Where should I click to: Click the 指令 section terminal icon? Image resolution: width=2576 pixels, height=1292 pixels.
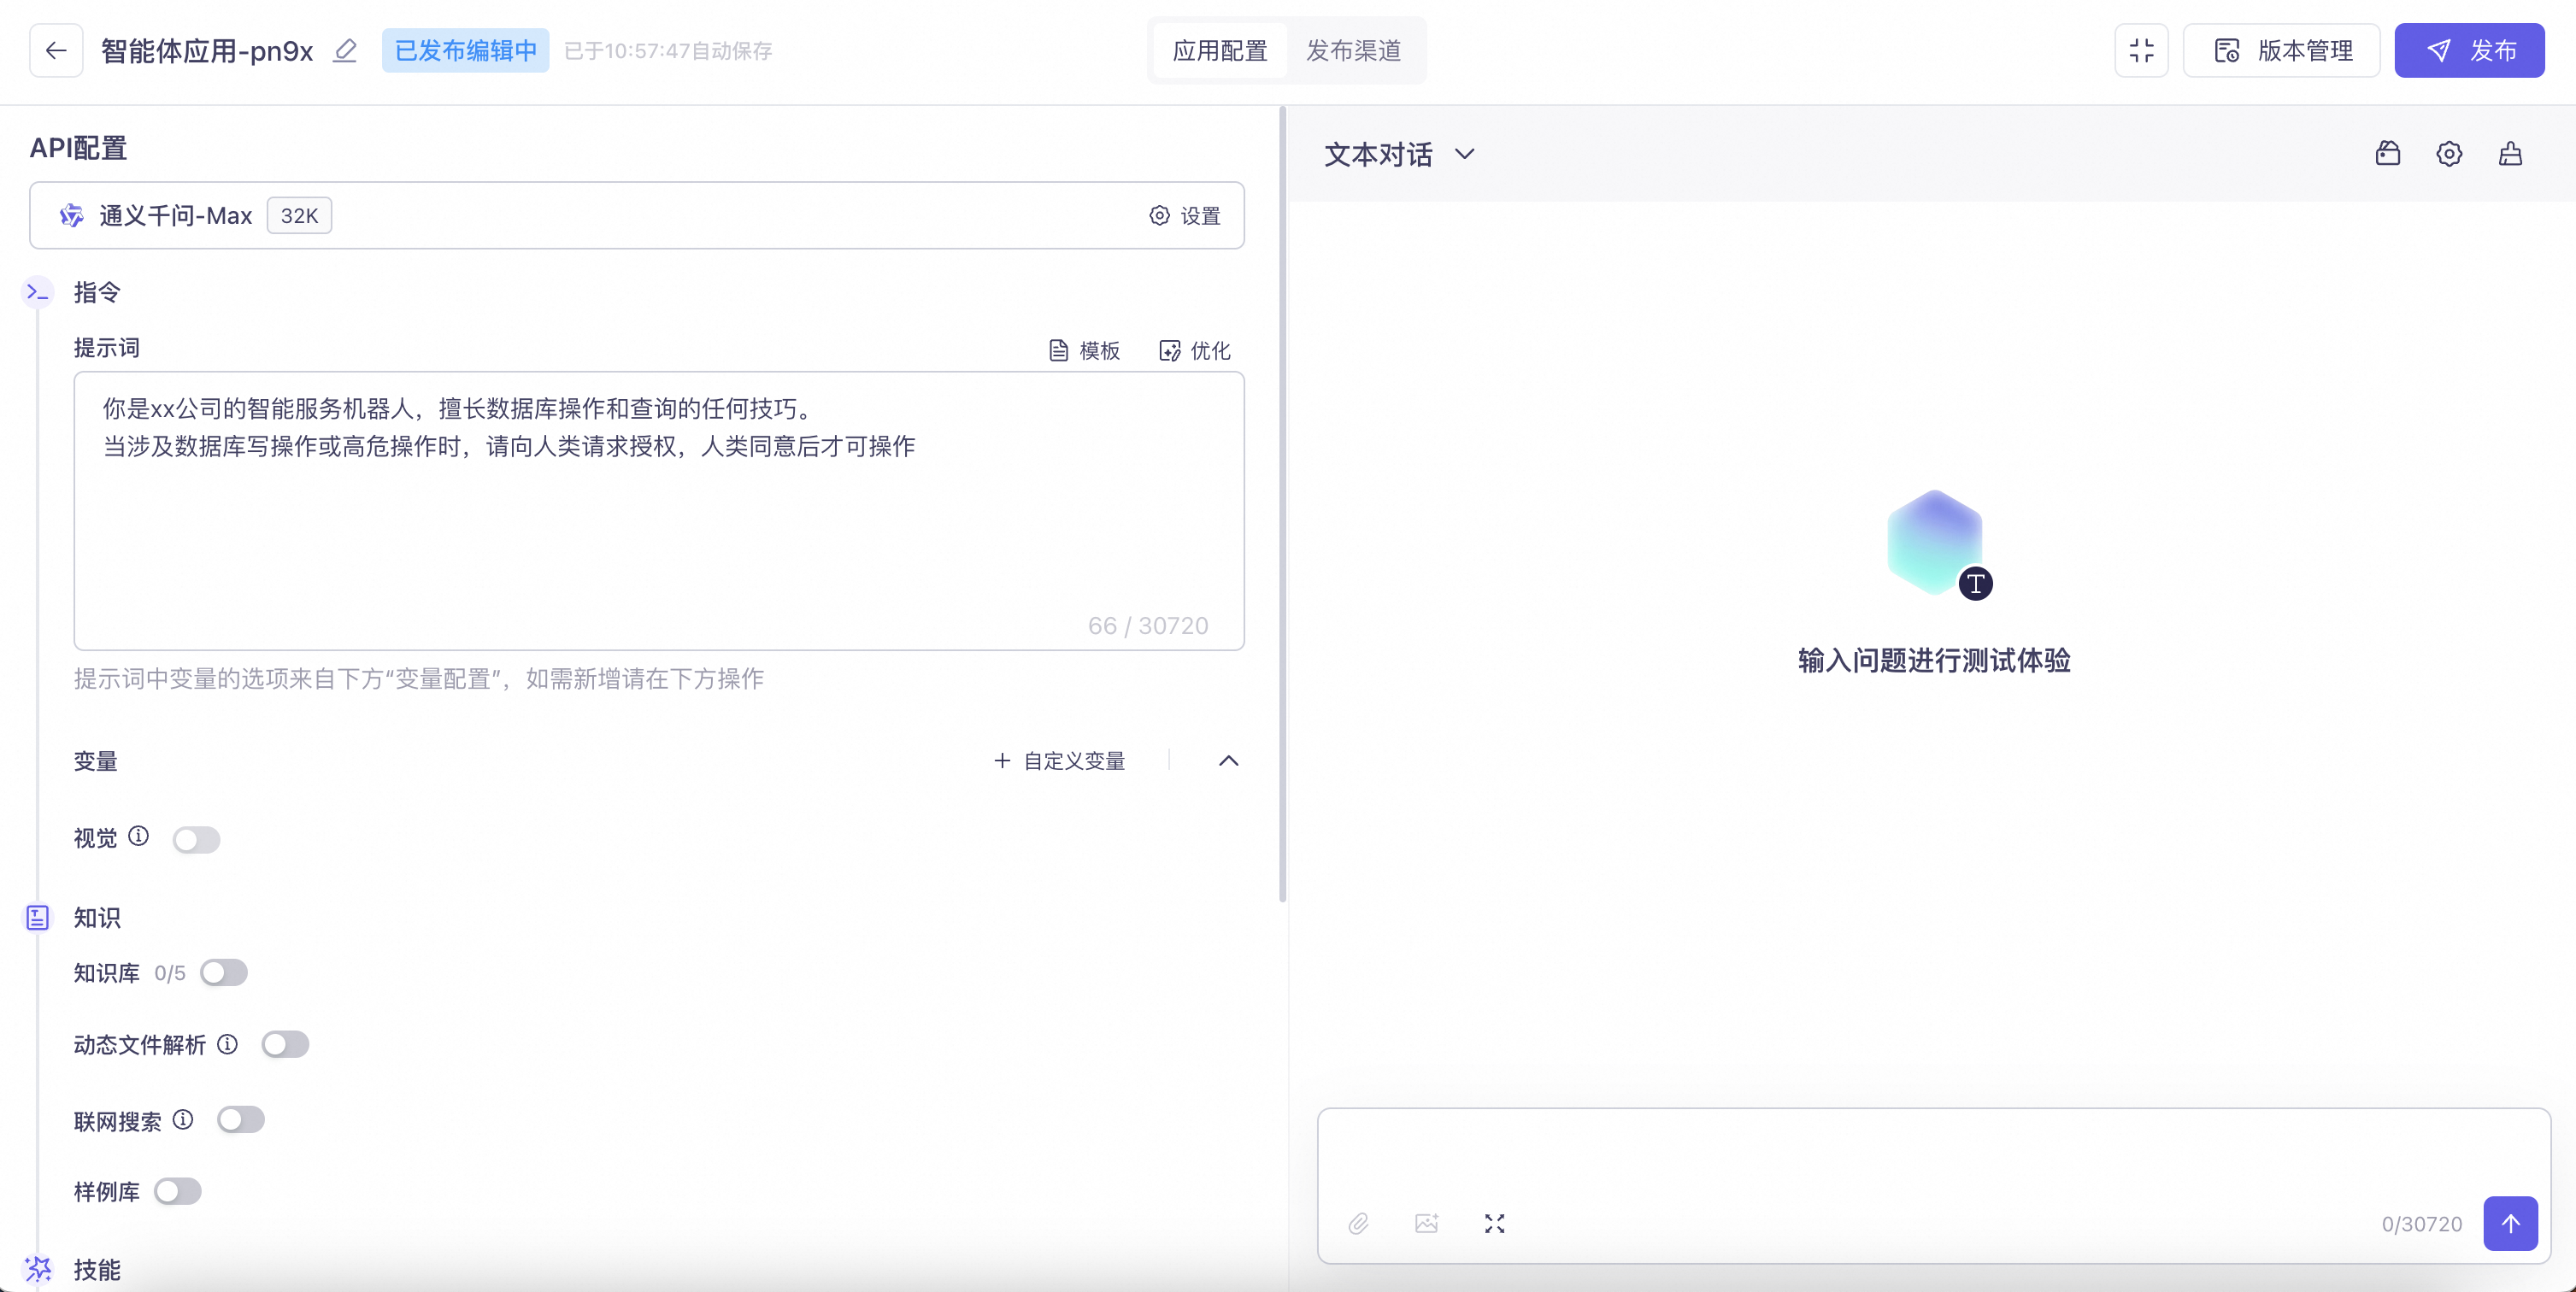pyautogui.click(x=38, y=292)
